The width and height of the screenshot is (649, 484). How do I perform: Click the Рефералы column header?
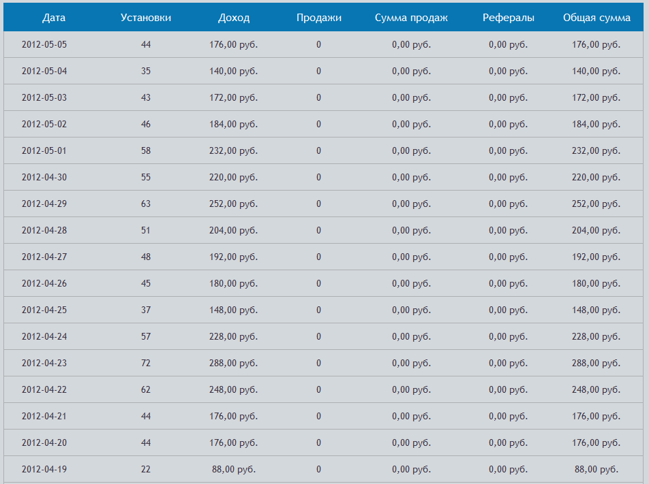(509, 18)
